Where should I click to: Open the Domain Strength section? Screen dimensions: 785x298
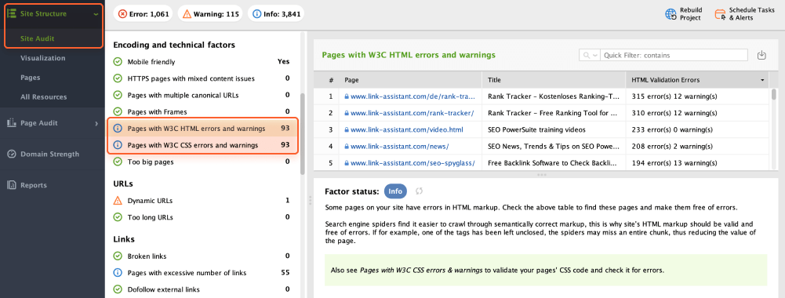49,154
